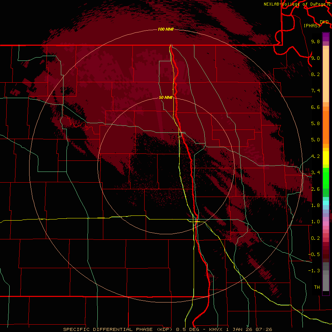332x332 pixels.
Task: Click the 8.2 legend value
Action: (315, 74)
